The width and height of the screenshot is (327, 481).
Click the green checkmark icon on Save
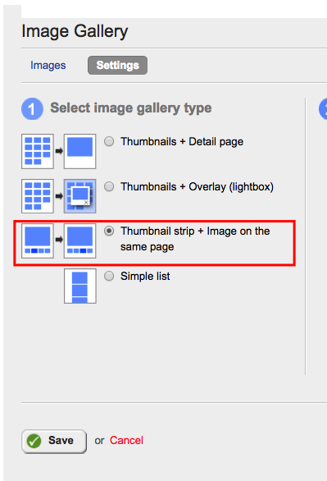pos(34,441)
